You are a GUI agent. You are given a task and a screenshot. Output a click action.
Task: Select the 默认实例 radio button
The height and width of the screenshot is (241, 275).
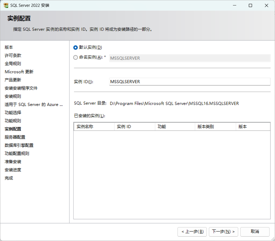pos(75,47)
